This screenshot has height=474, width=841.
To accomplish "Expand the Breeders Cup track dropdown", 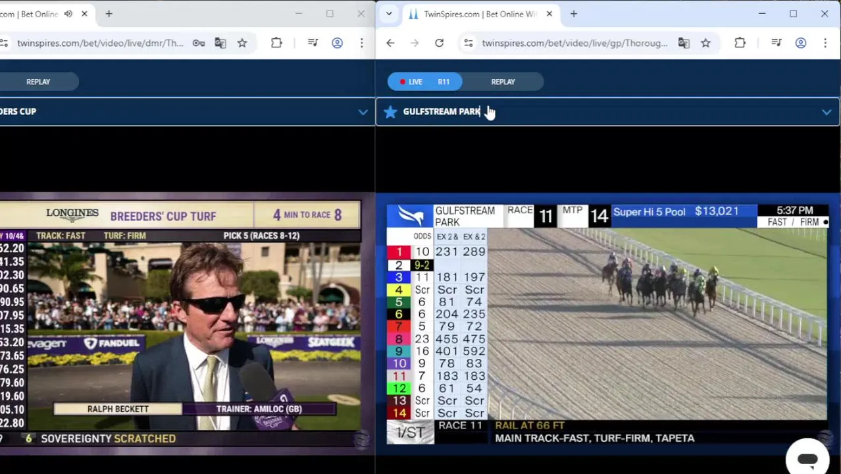I will [x=363, y=112].
